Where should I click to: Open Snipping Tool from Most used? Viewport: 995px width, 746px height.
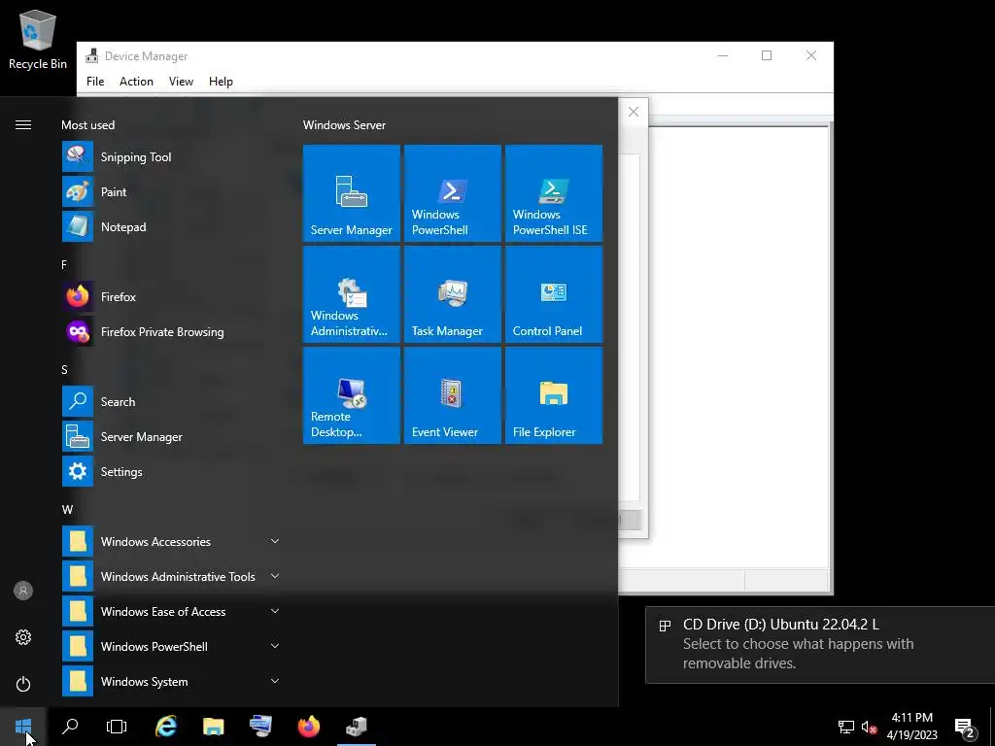[x=171, y=157]
